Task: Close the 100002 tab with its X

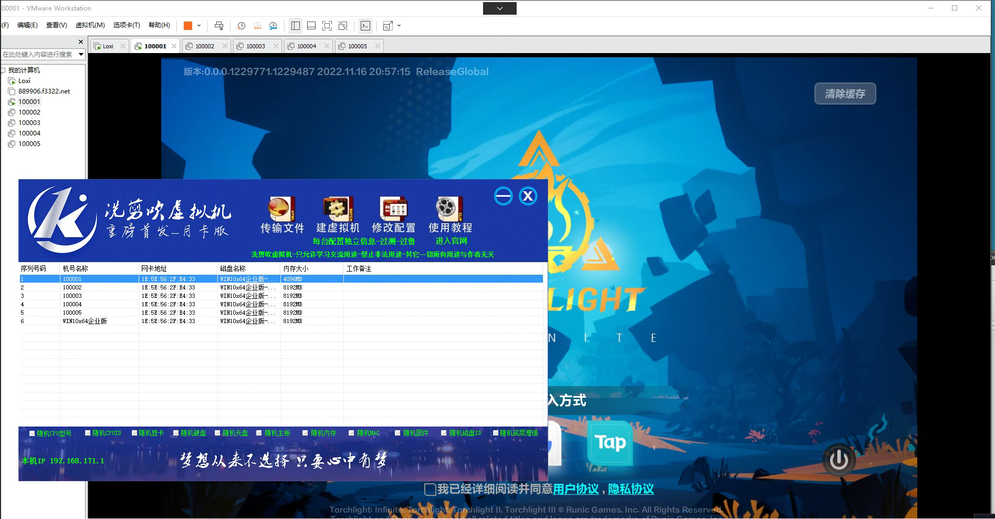Action: point(225,46)
